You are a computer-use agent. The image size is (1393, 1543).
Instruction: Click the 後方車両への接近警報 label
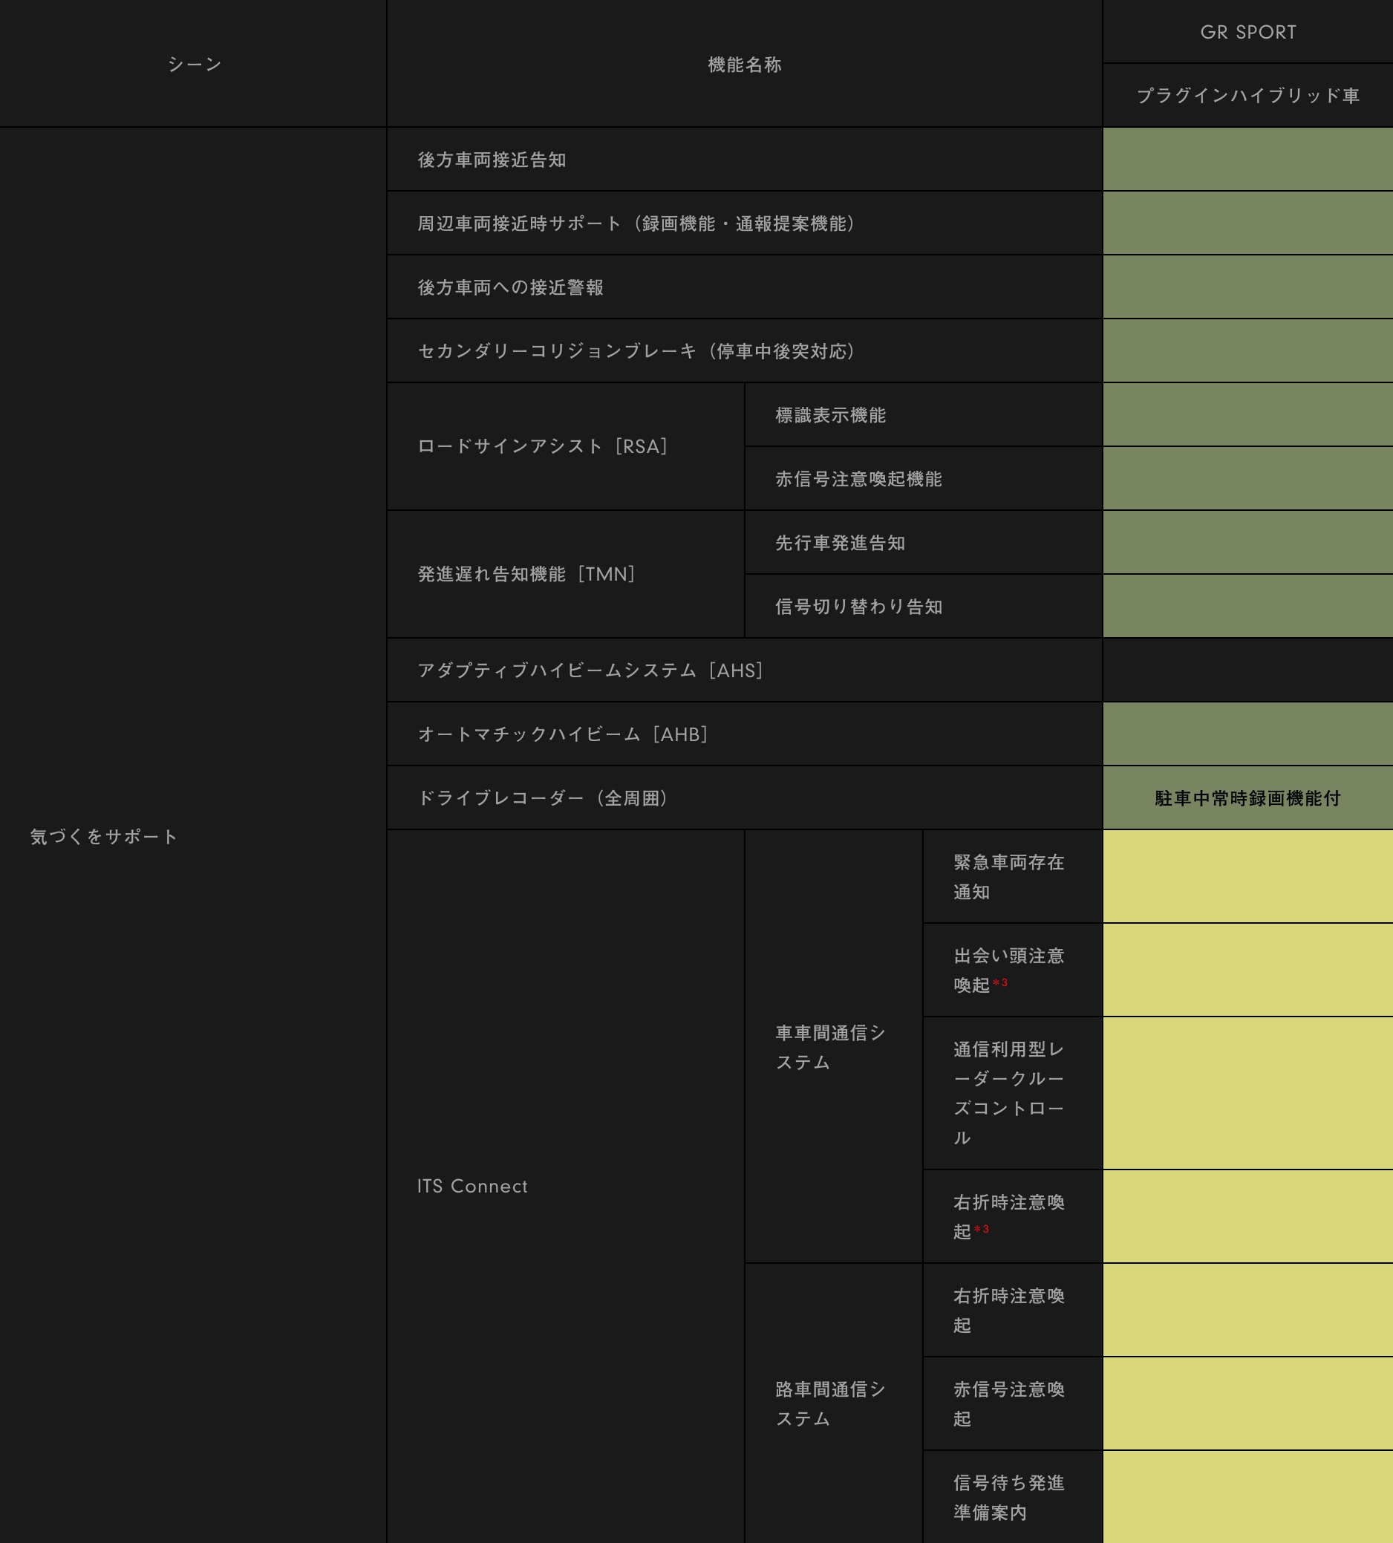[x=511, y=288]
